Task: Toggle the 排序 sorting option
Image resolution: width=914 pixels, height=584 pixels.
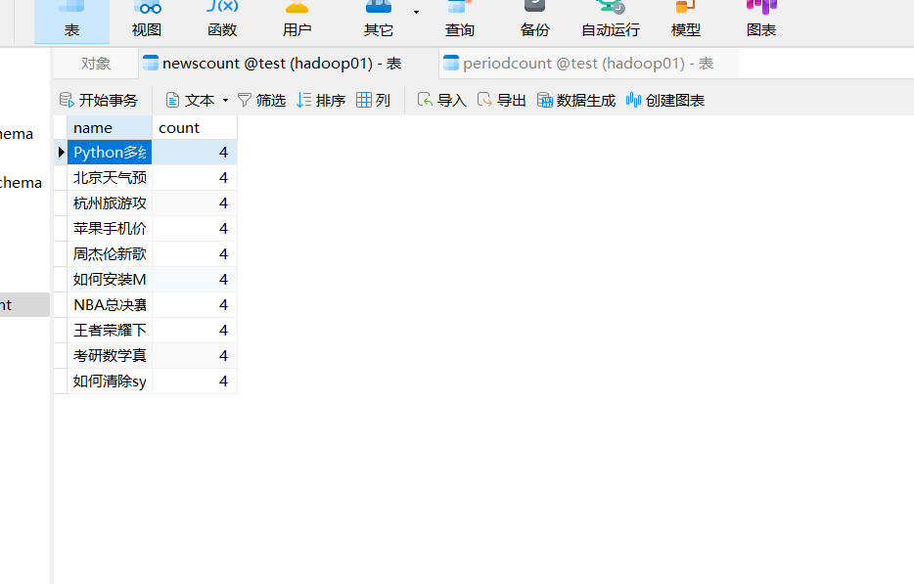Action: [x=320, y=99]
